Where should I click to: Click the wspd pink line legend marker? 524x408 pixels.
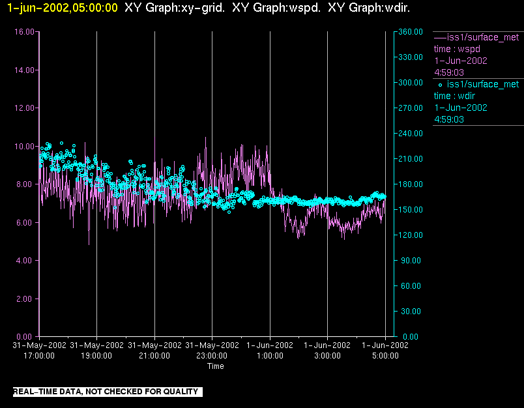[x=440, y=37]
